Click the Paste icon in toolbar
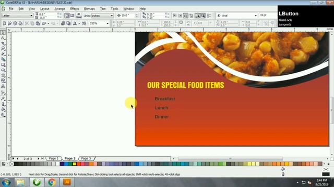The image size is (334, 187). click(38, 23)
